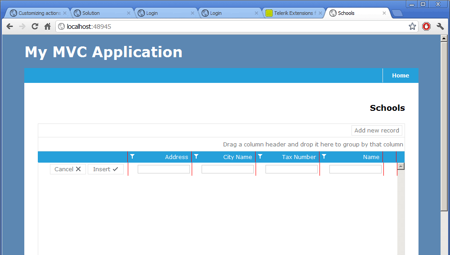The width and height of the screenshot is (450, 255).
Task: Navigate back with the back arrow
Action: click(x=10, y=27)
